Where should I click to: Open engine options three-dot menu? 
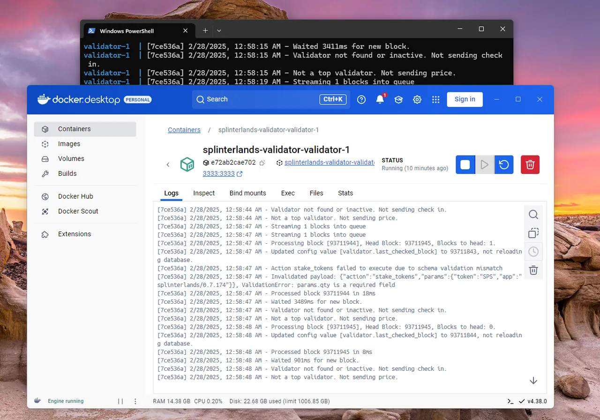pos(135,401)
